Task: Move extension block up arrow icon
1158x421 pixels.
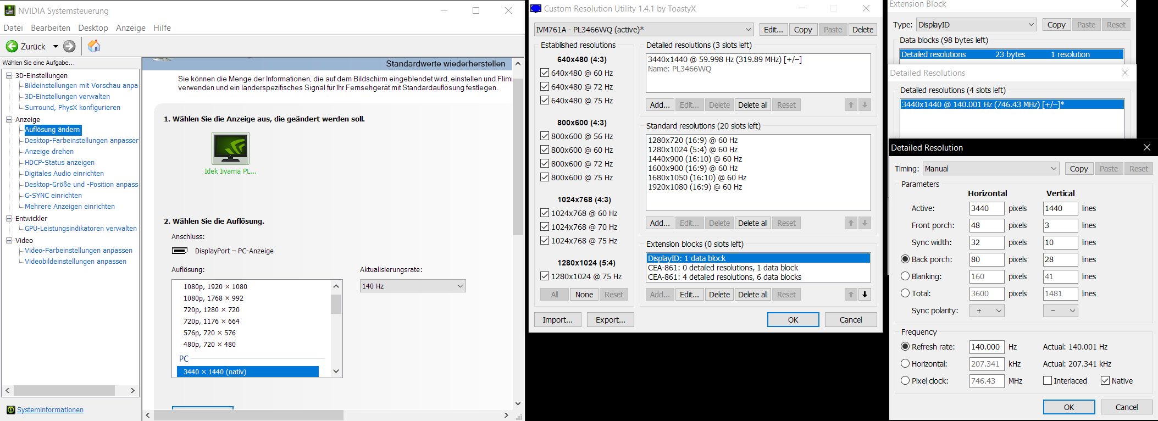Action: 851,295
